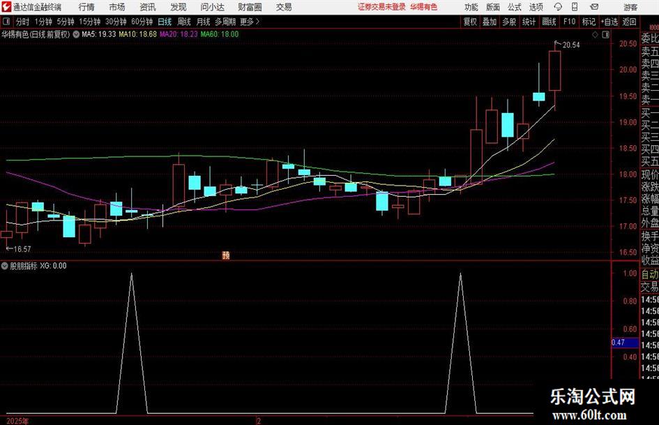Screen dimensions: 659x425
Task: Open the 公式 menu
Action: click(515, 7)
